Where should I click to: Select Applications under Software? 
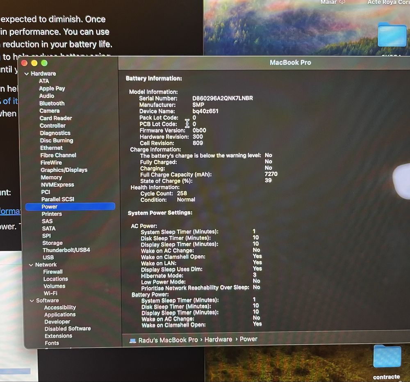(x=60, y=314)
